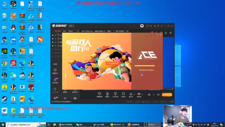The height and width of the screenshot is (127, 225).
Task: Click the taskbar search box
Action: (26, 124)
